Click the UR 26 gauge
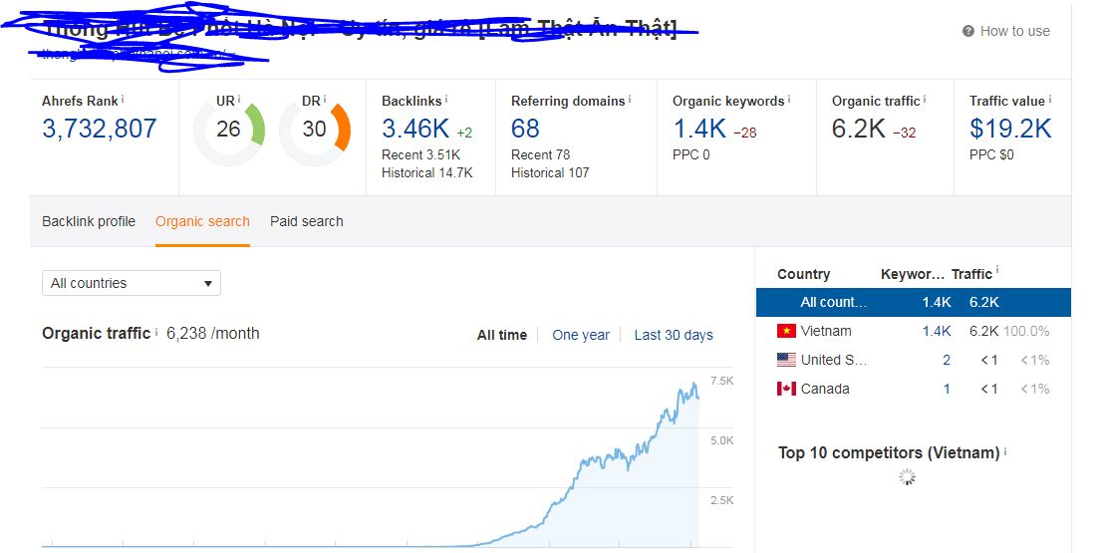This screenshot has width=1095, height=553. pyautogui.click(x=229, y=130)
